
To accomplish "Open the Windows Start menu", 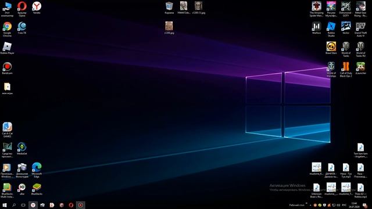I will point(5,205).
